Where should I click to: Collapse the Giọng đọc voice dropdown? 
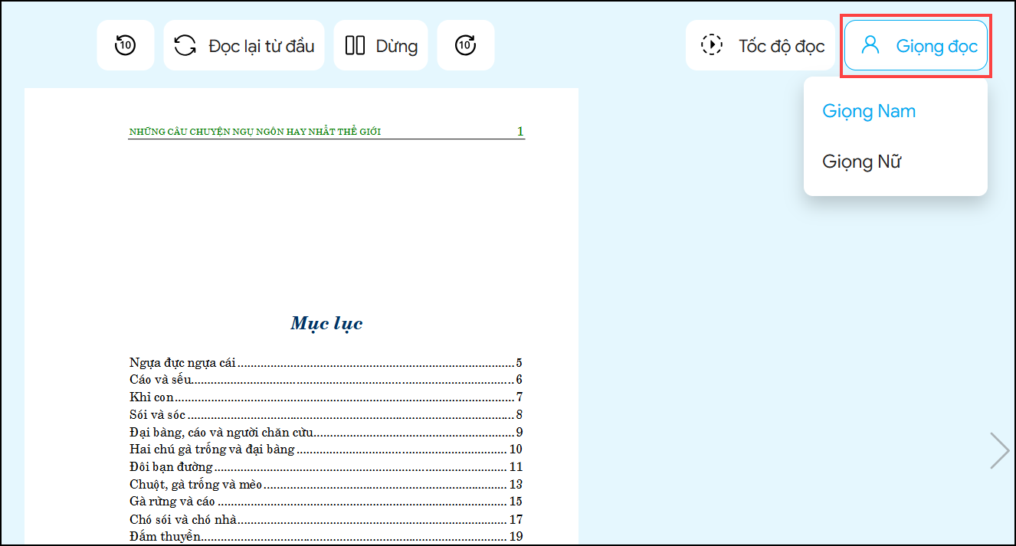tap(916, 45)
